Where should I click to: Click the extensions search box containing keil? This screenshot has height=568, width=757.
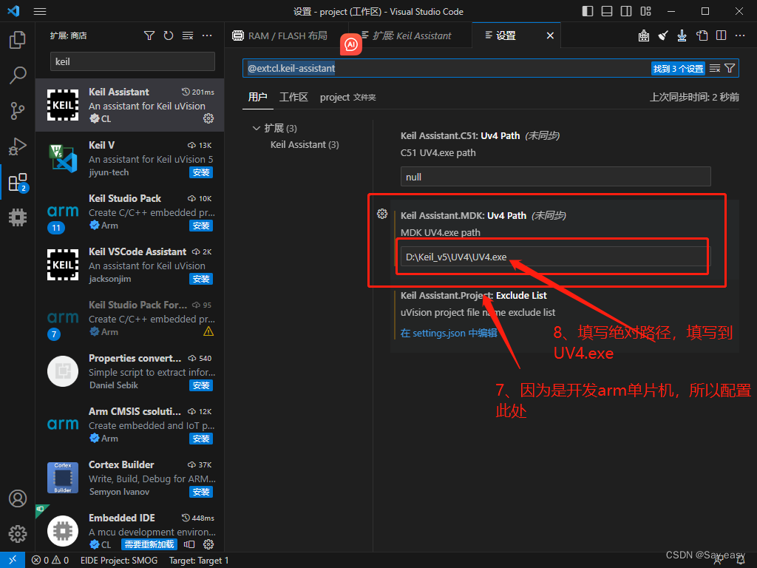click(x=132, y=62)
